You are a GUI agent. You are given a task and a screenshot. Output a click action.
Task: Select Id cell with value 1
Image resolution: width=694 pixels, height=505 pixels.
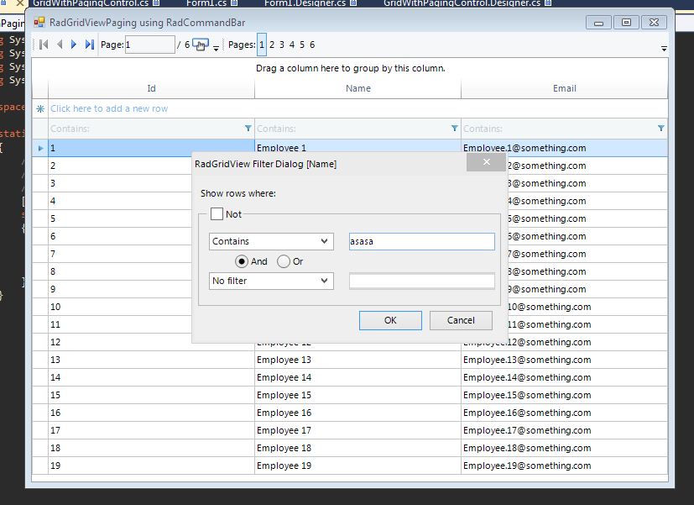[x=151, y=148]
